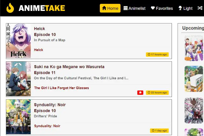The image size is (204, 136).
Task: Click the 17 hours ago time badge
Action: (x=157, y=55)
